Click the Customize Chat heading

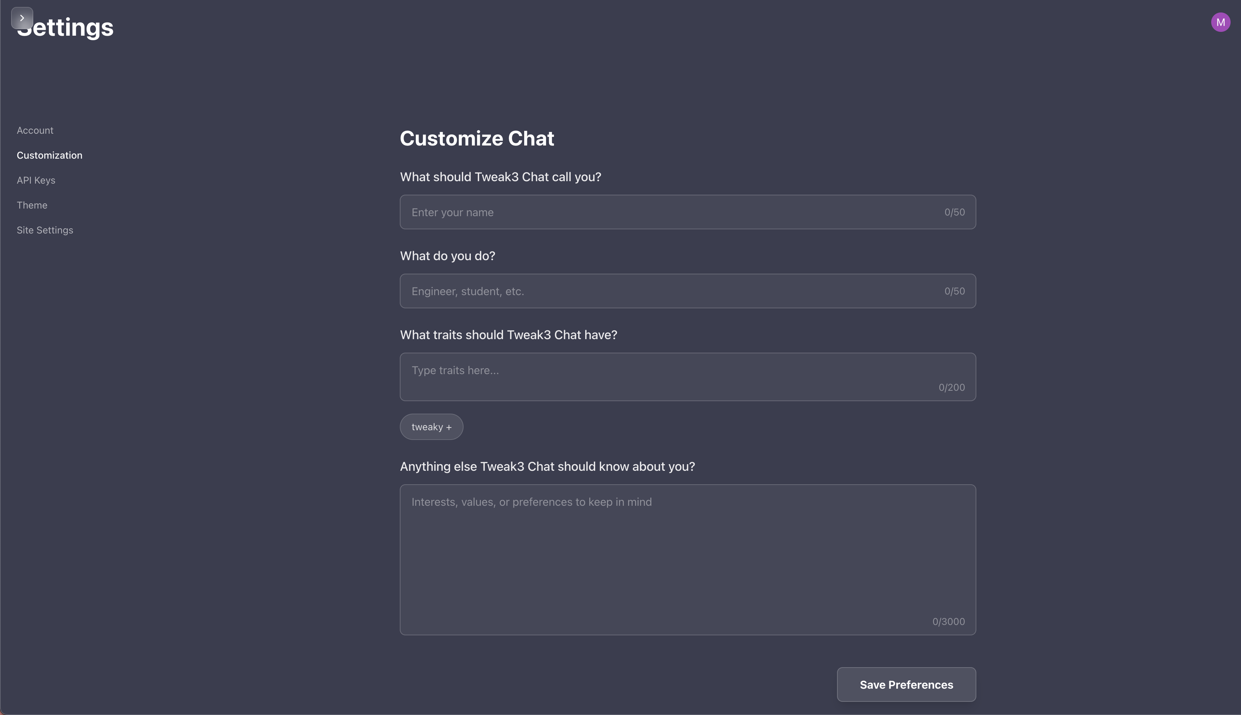click(x=477, y=139)
